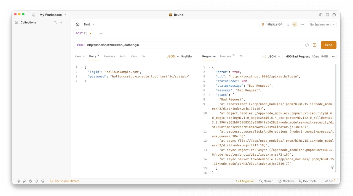Open the GitHub icon in status bar

click(x=43, y=181)
